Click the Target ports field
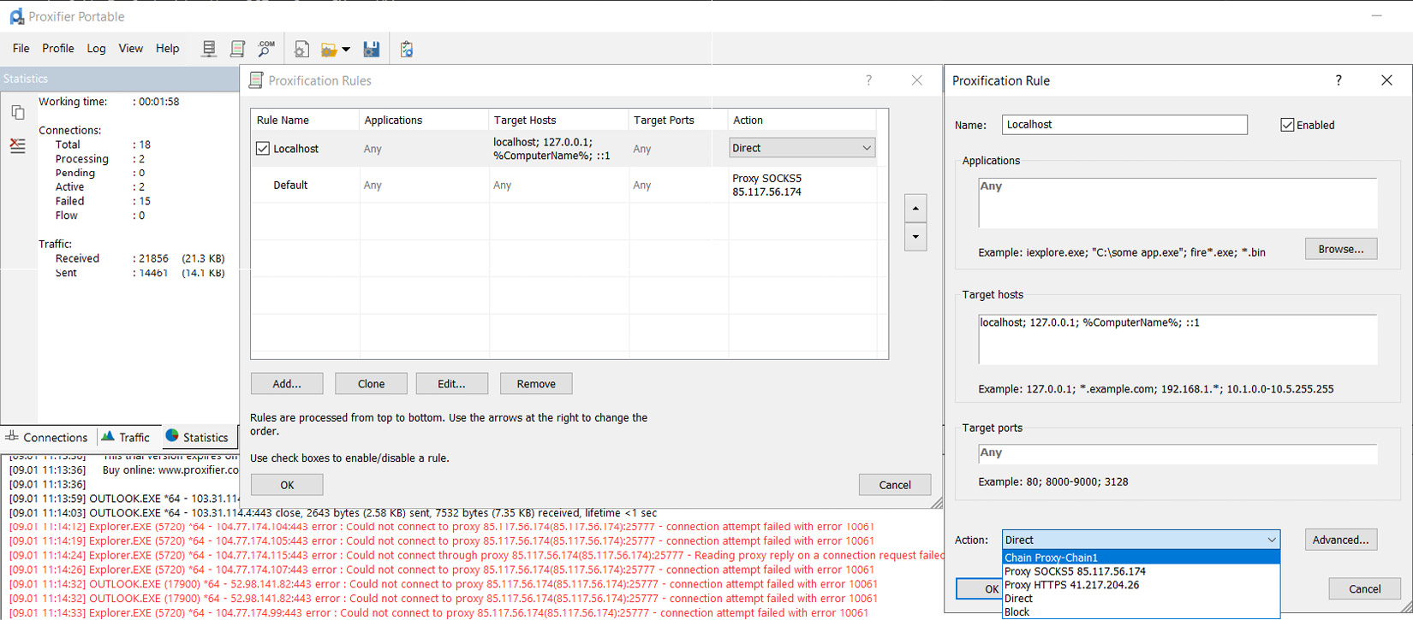The width and height of the screenshot is (1413, 620). [1177, 453]
